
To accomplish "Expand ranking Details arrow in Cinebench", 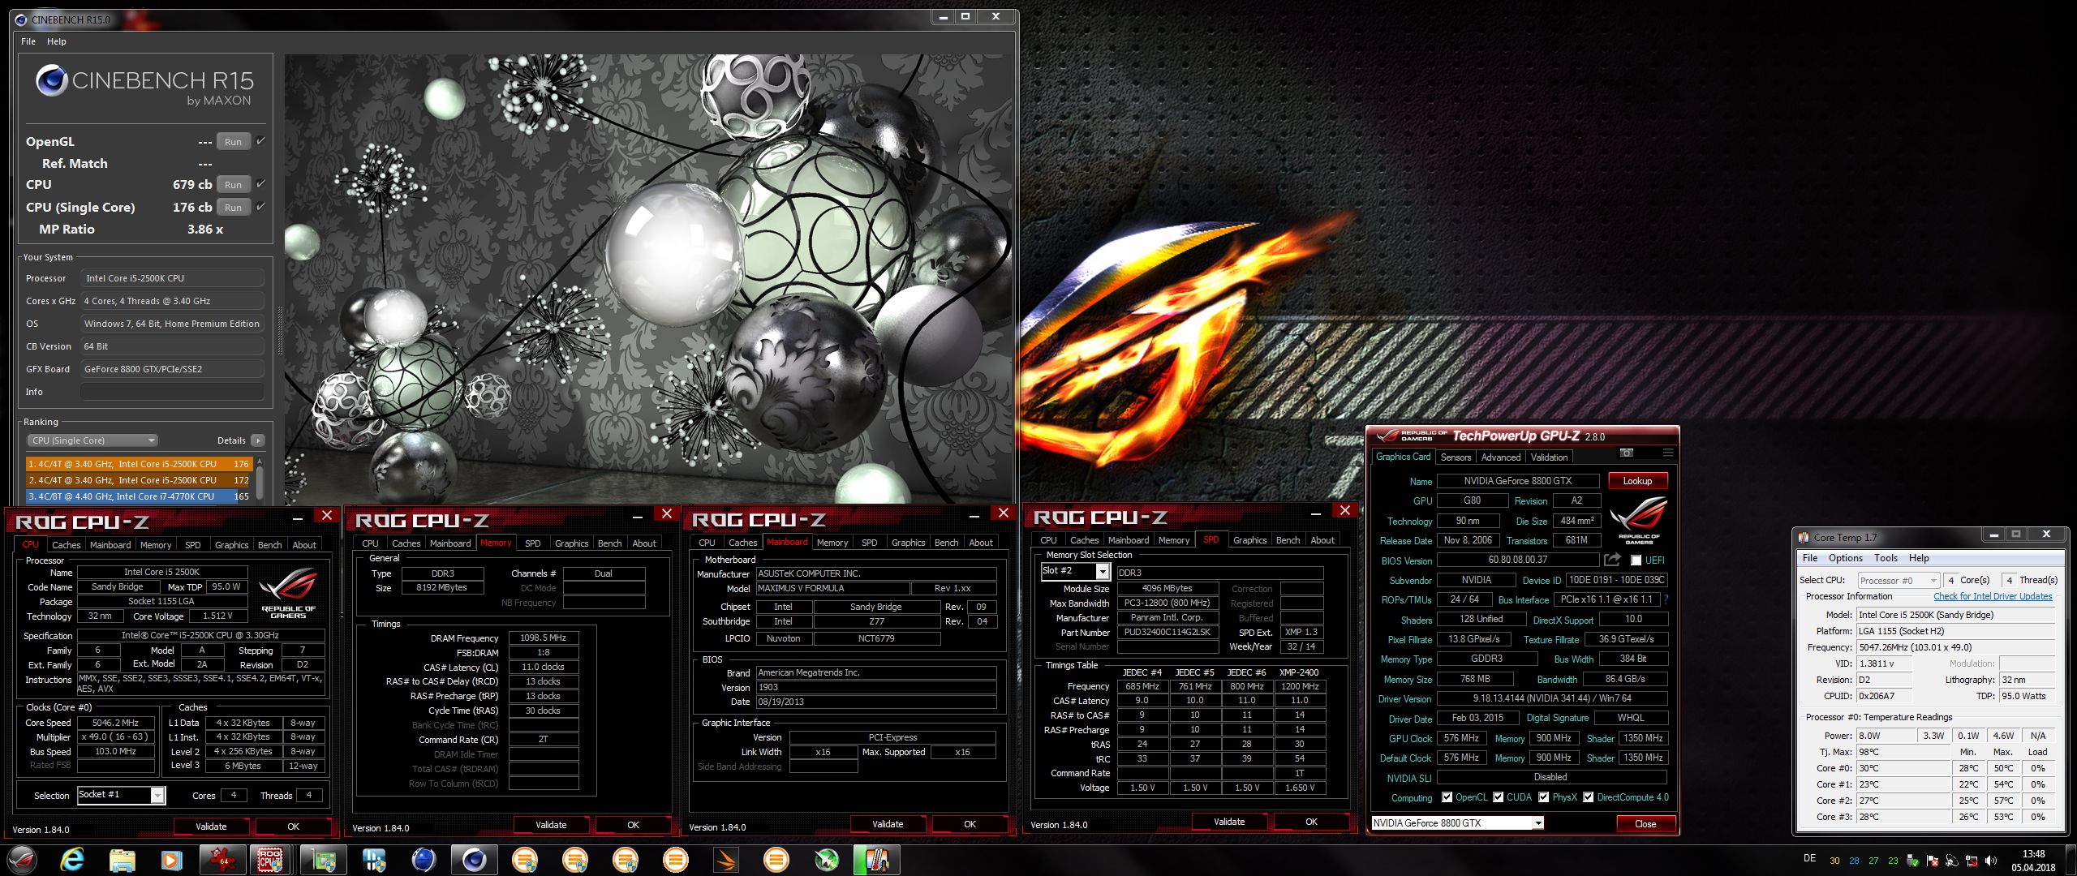I will click(x=258, y=440).
